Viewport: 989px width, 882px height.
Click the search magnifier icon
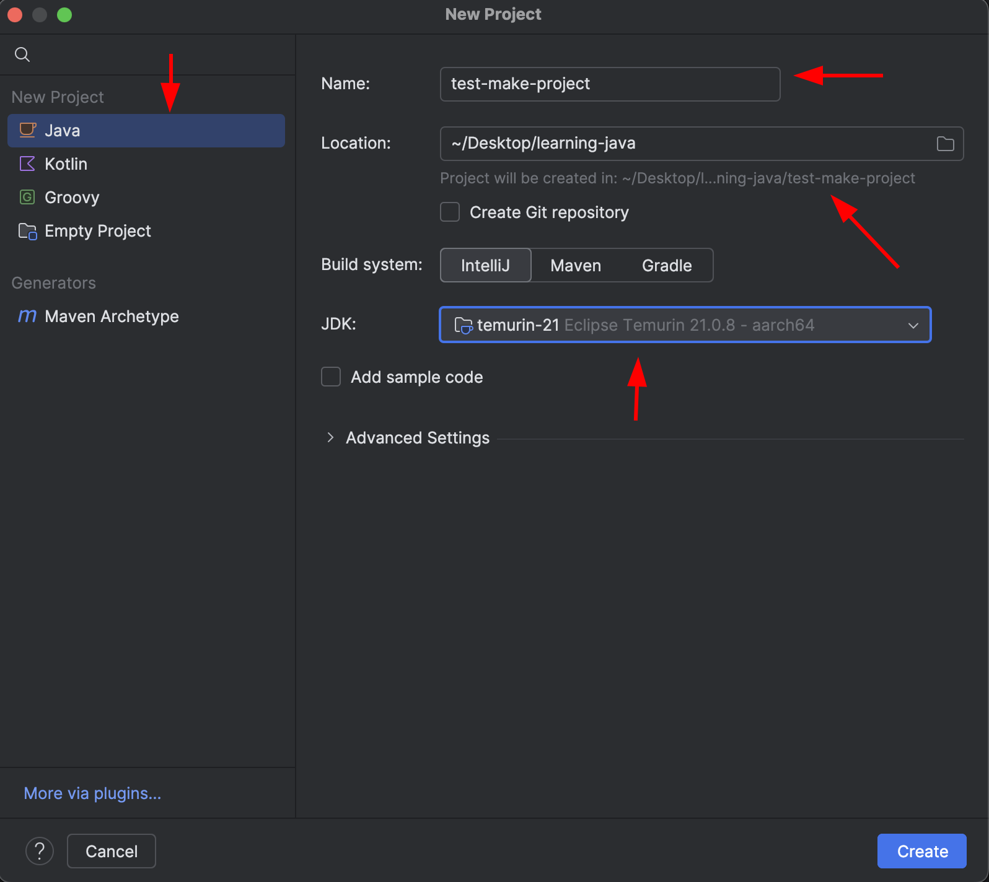pyautogui.click(x=22, y=55)
